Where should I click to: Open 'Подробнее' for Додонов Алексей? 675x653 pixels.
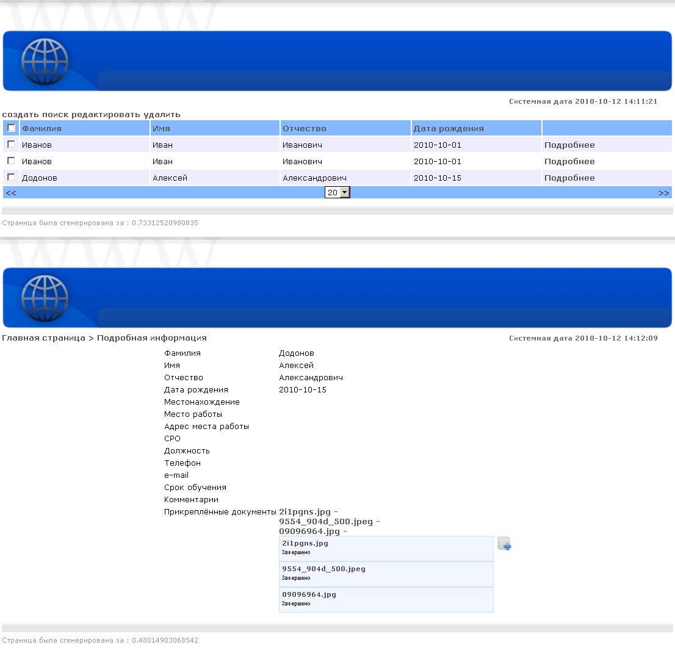point(569,178)
